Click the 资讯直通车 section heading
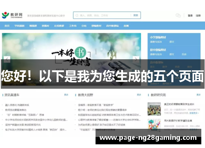Screen dimensions: 205x148 coord(12,95)
